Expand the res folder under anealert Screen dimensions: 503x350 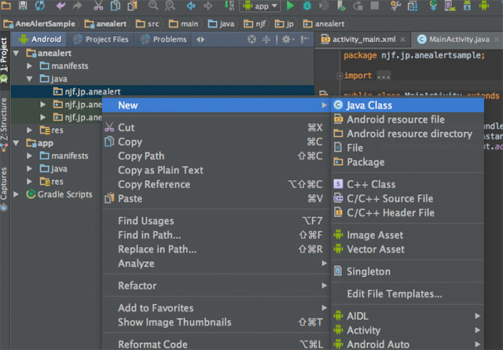[x=29, y=130]
